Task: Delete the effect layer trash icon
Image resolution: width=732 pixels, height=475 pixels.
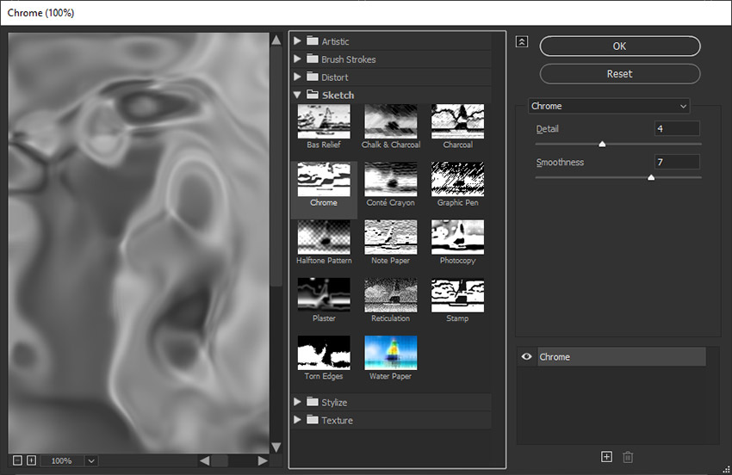Action: click(x=628, y=457)
